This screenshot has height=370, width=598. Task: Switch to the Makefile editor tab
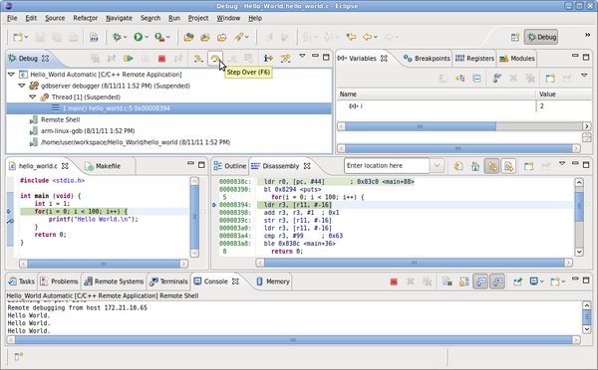click(103, 166)
